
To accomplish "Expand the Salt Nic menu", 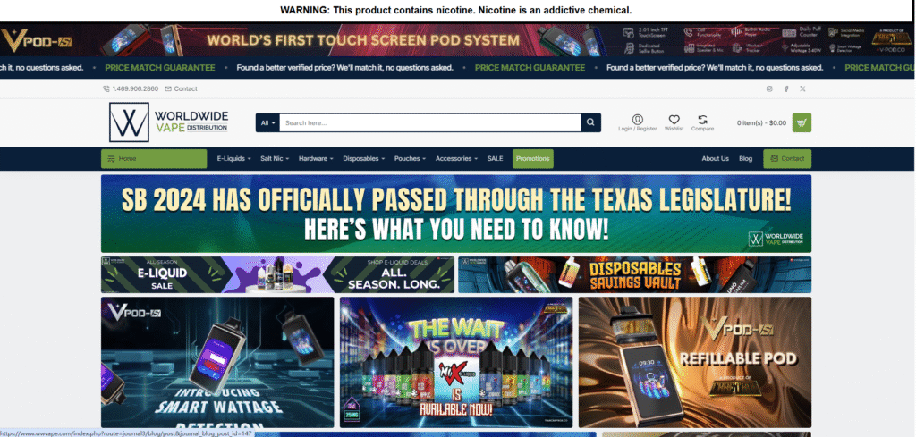I will pyautogui.click(x=275, y=159).
